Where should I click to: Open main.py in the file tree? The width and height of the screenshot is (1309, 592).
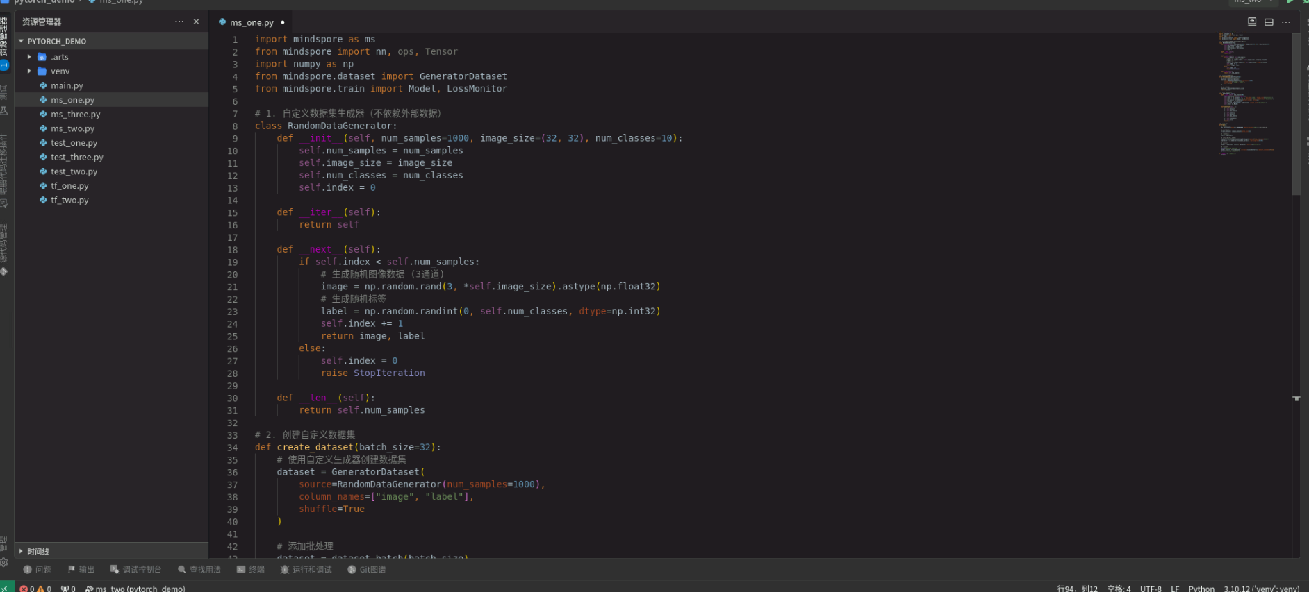(x=67, y=86)
